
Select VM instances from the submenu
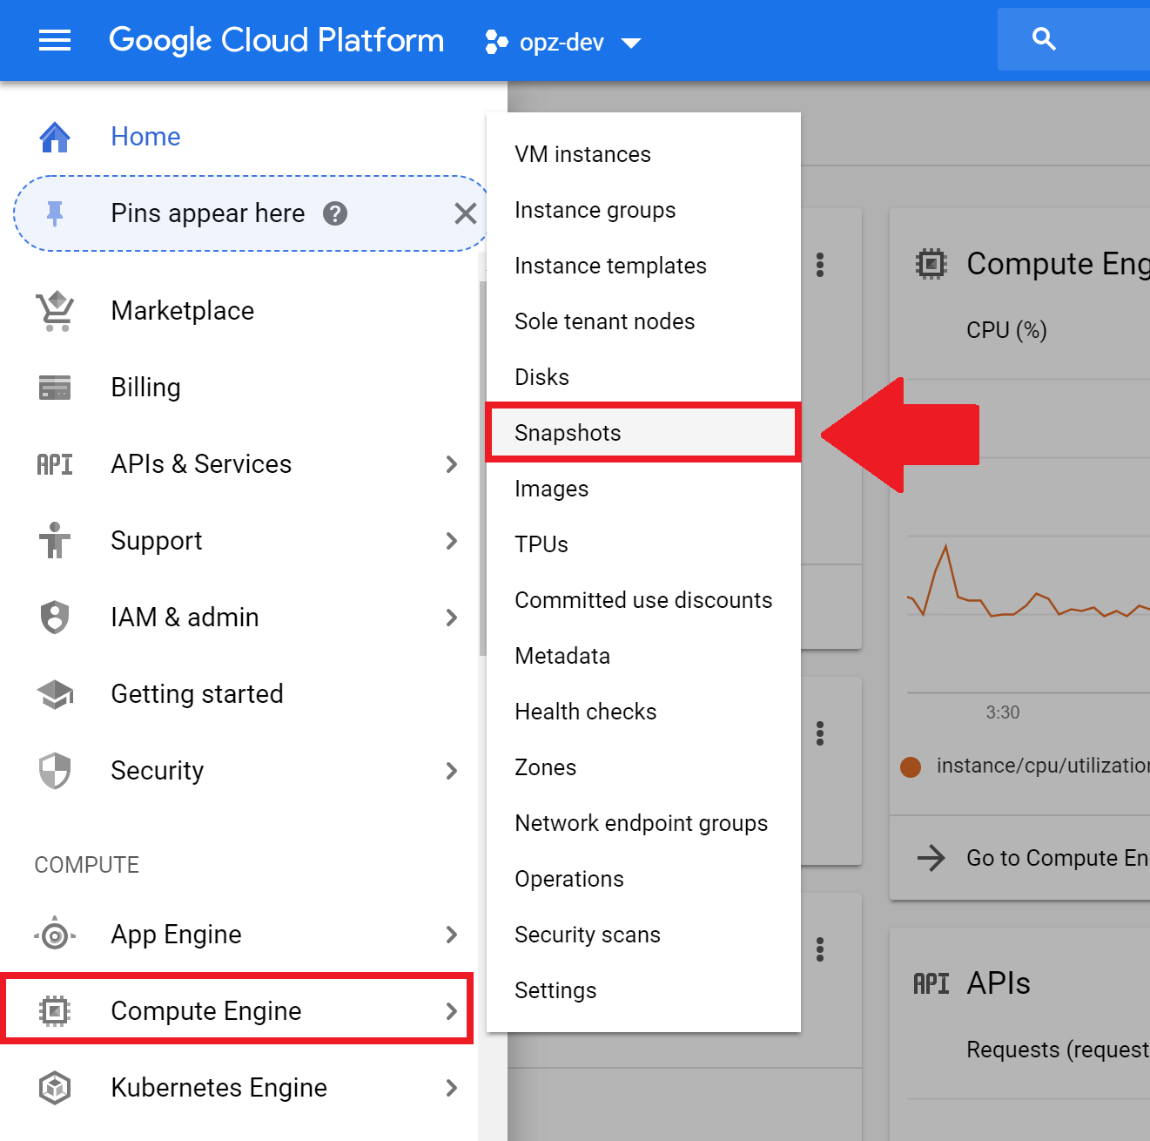tap(643, 154)
